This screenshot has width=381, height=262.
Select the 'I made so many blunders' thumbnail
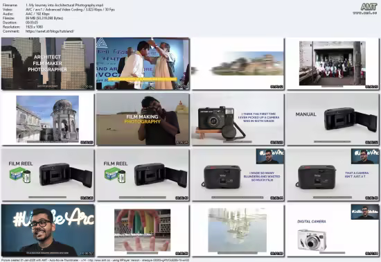pyautogui.click(x=238, y=175)
